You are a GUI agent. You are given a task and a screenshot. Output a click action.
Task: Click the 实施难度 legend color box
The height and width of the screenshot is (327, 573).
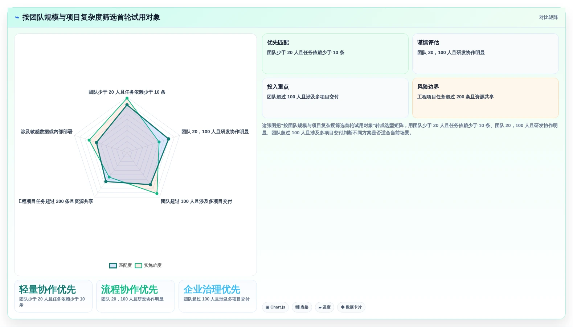[138, 265]
